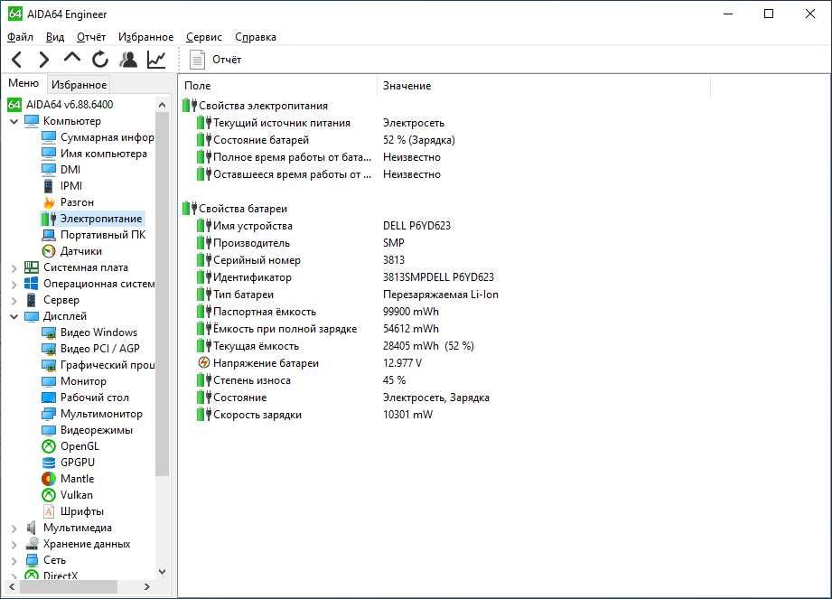
Task: Switch to the Меню tab
Action: pyautogui.click(x=23, y=83)
